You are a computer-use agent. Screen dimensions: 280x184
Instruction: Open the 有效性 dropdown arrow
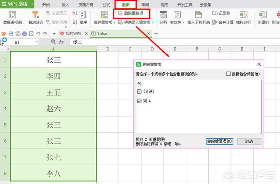tap(183, 22)
